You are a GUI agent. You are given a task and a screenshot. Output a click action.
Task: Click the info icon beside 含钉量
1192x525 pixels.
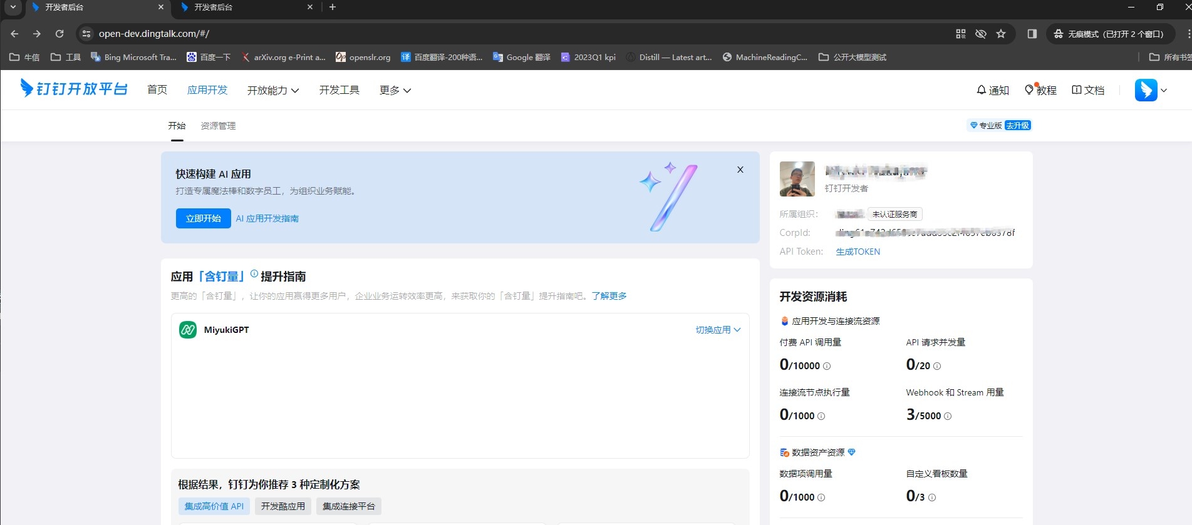(x=254, y=273)
